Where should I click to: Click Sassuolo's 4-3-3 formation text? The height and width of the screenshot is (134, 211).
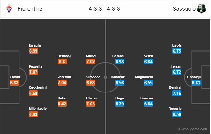114,9
